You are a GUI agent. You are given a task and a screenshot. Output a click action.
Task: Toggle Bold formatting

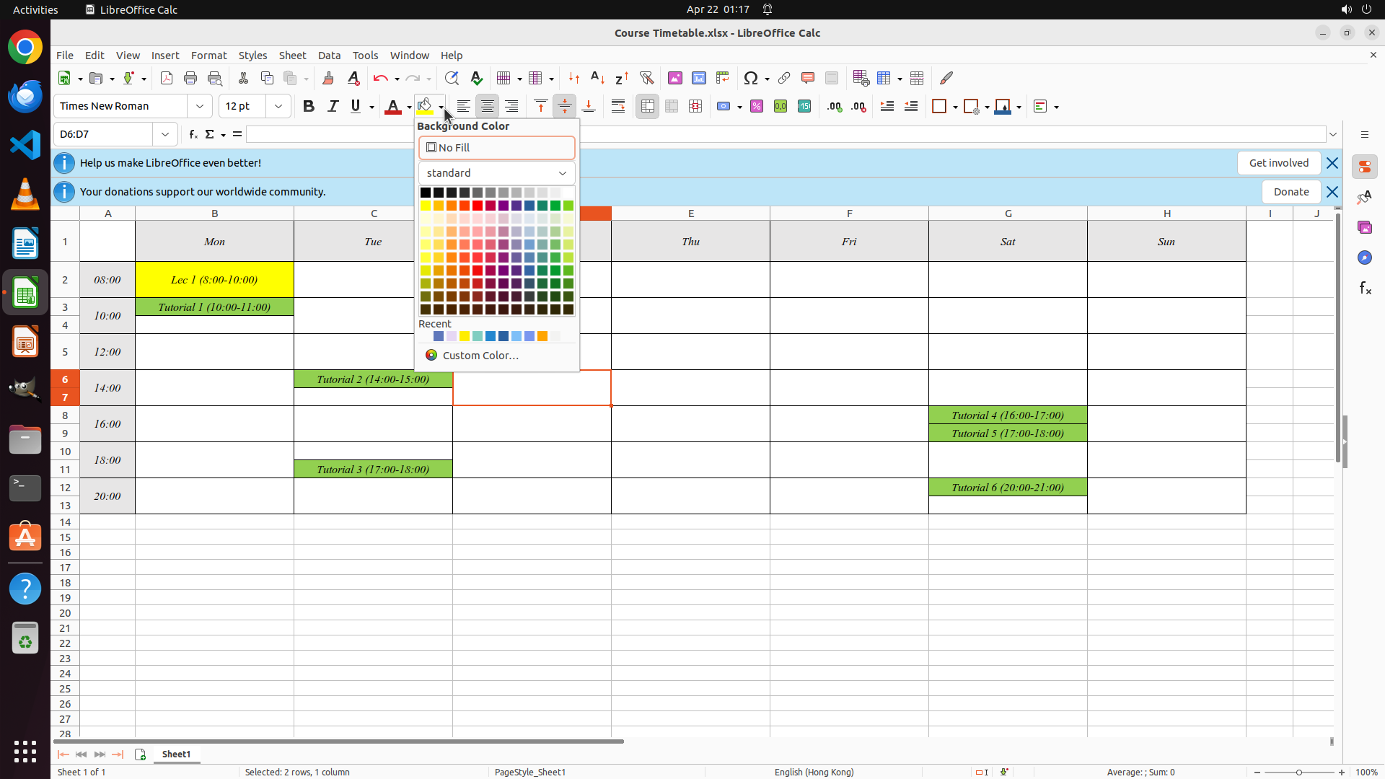coord(309,106)
